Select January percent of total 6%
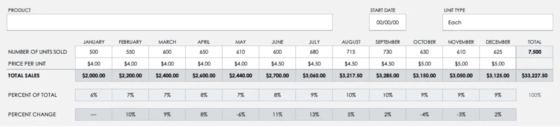 click(93, 95)
